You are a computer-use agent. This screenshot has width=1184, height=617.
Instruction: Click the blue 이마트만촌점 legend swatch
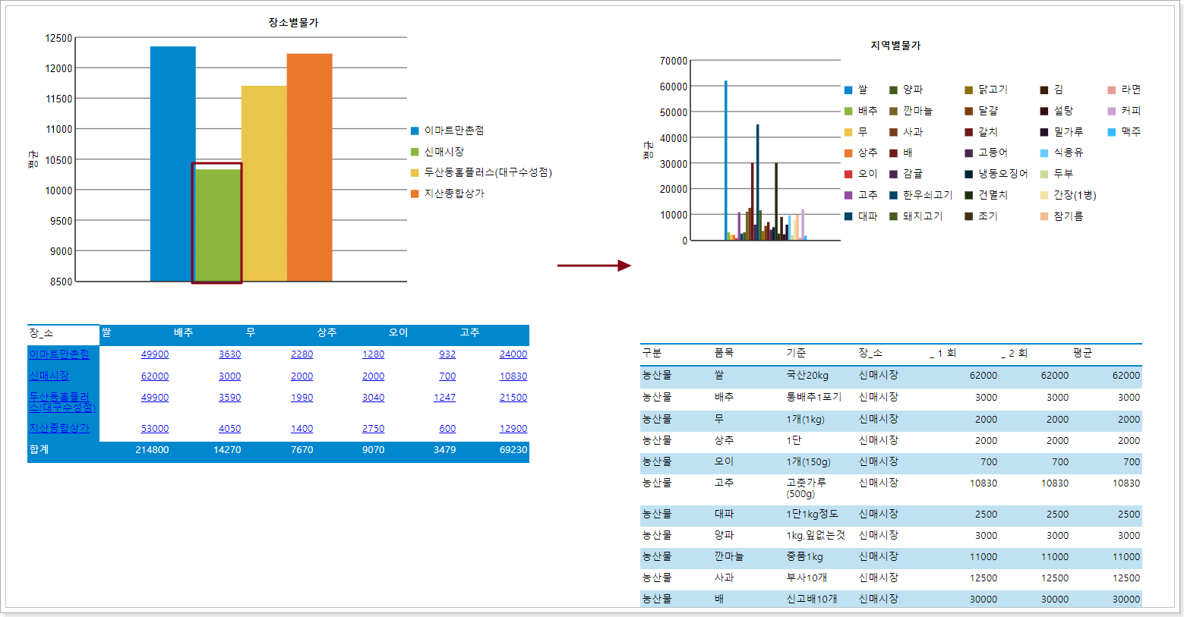point(415,131)
